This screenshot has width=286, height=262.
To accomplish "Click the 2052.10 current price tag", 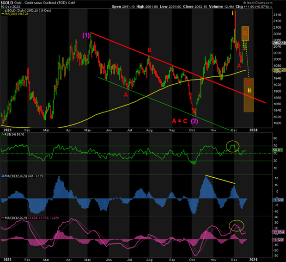I will tap(278, 43).
